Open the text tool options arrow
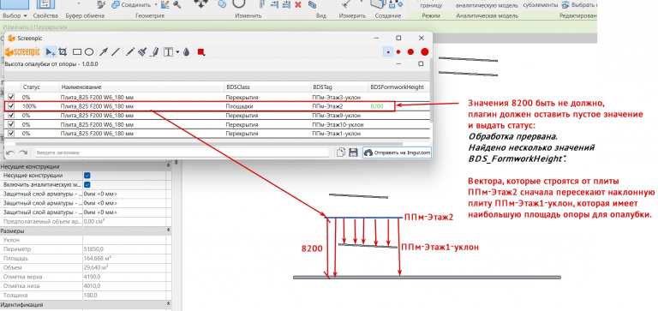This screenshot has height=311, width=658. point(177,52)
